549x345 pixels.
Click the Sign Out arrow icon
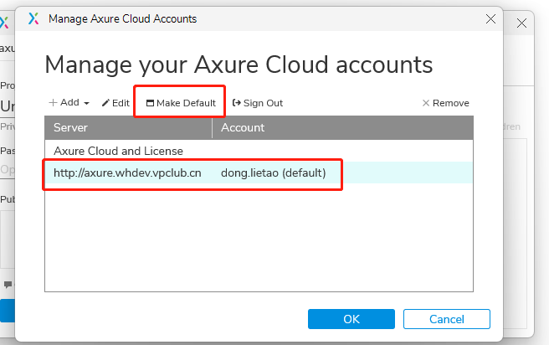click(x=236, y=103)
